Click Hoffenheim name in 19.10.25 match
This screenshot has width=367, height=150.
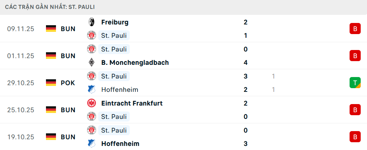tap(120, 144)
